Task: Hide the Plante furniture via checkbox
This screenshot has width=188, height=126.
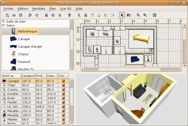Action: pyautogui.click(x=63, y=120)
